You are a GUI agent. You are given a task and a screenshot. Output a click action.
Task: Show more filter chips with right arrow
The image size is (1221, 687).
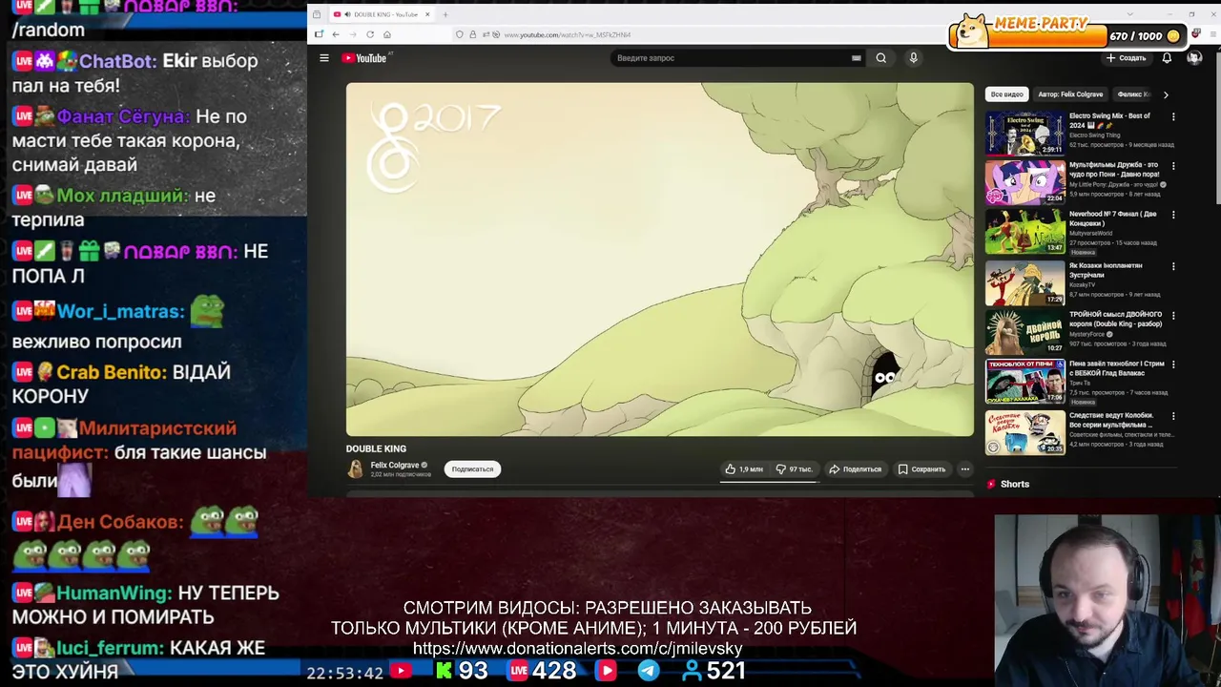[x=1165, y=94]
